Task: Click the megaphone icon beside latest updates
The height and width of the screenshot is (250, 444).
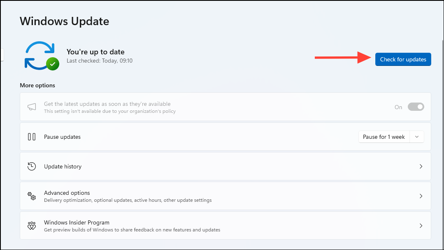Action: pyautogui.click(x=32, y=107)
